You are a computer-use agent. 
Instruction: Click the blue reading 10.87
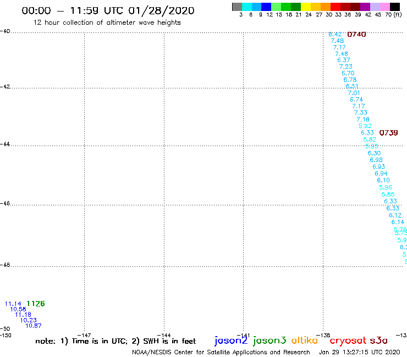34,326
